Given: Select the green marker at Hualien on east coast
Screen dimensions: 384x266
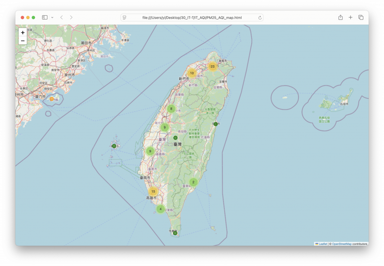Looking at the screenshot, I should (x=216, y=124).
